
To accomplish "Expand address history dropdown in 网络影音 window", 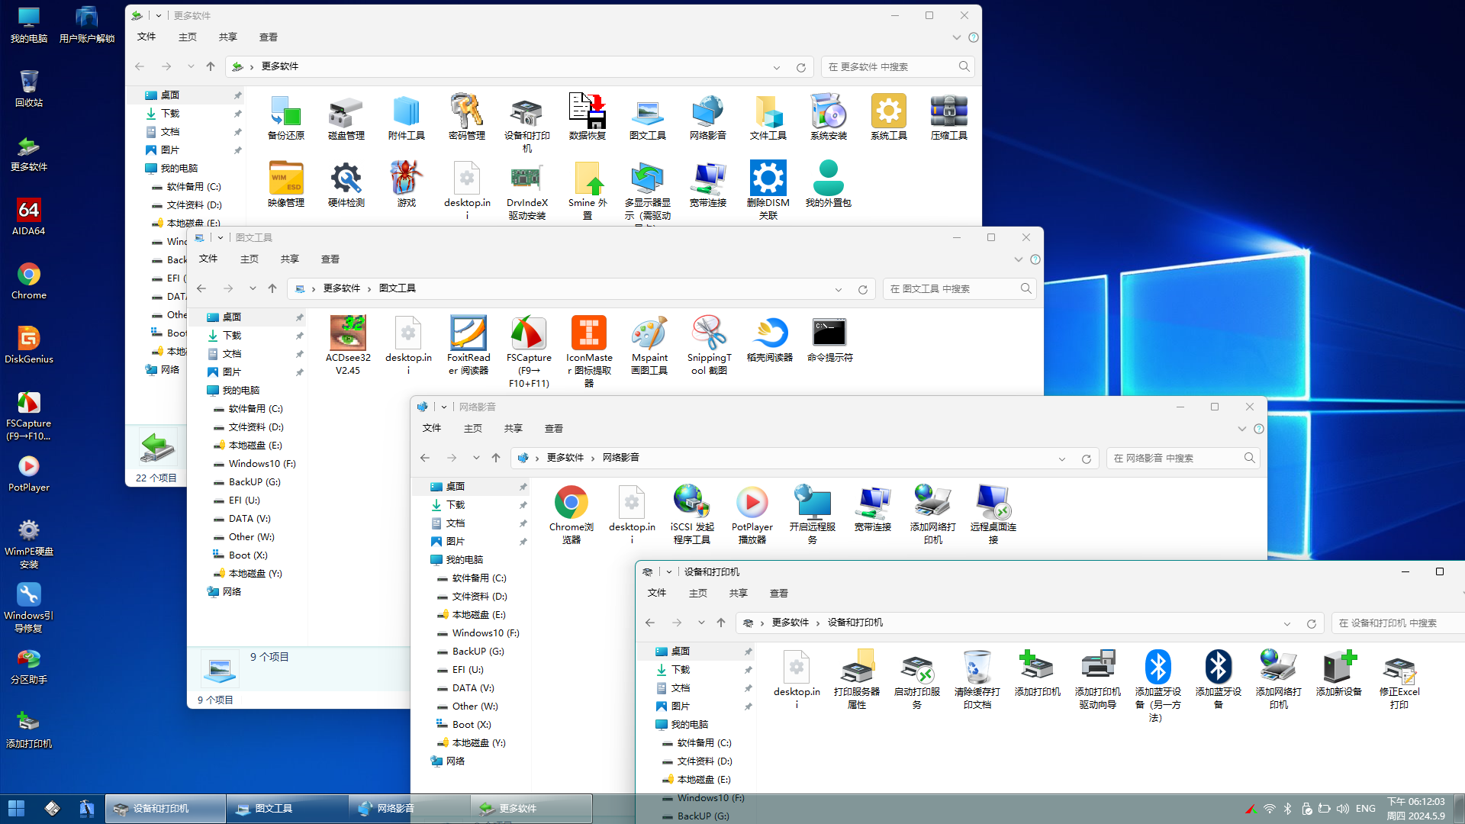I will (1062, 459).
